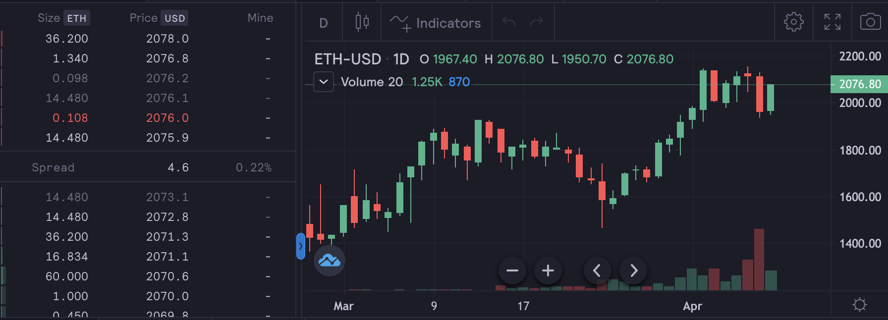Open the candlestick chart style selector
Screen dimensions: 888x320
[x=362, y=22]
